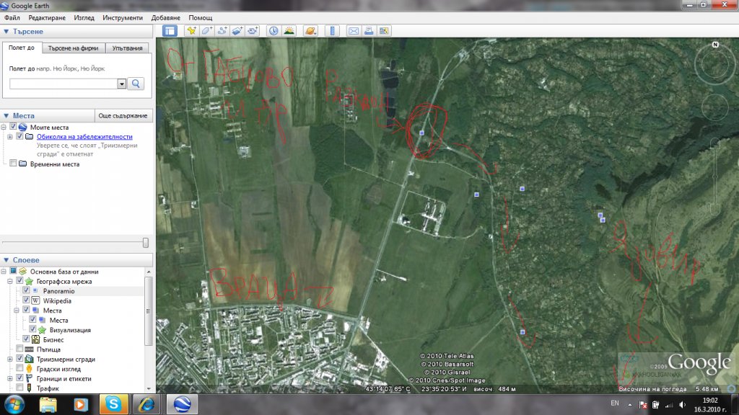Print the current map view

click(369, 31)
